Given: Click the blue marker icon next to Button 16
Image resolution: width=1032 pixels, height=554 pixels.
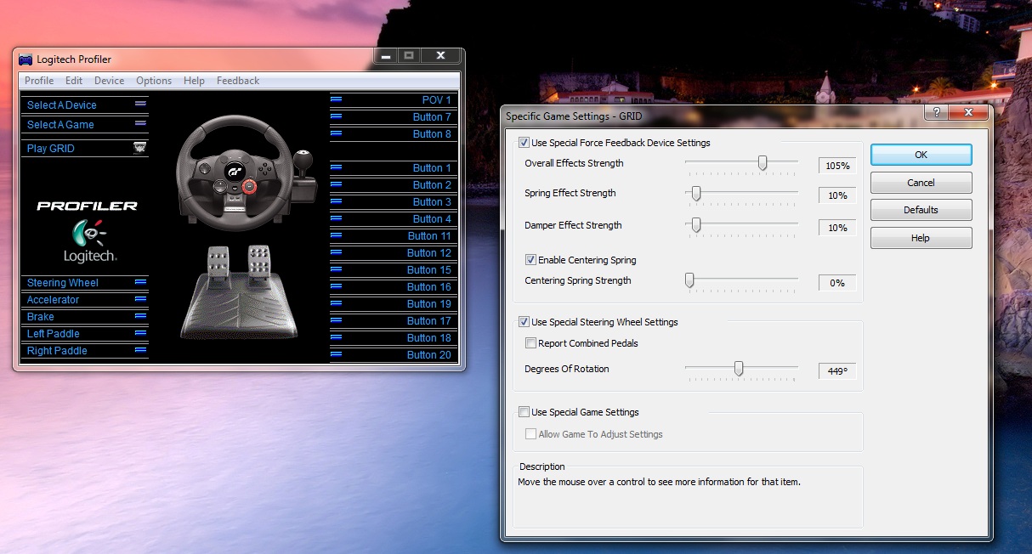Looking at the screenshot, I should (x=336, y=286).
